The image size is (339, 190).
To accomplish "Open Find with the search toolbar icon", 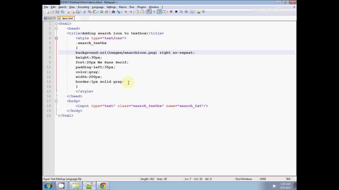I will 114,12.
